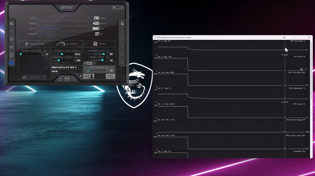Maximize the hardware monitor window
Image resolution: width=315 pixels, height=176 pixels.
(302, 37)
